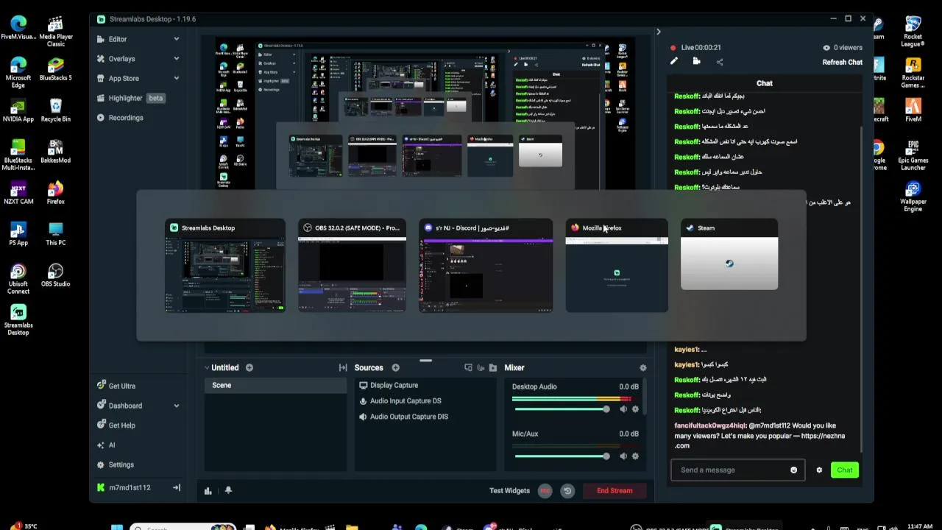Expand the Editor sidebar chevron
This screenshot has height=530, width=942.
coord(177,39)
